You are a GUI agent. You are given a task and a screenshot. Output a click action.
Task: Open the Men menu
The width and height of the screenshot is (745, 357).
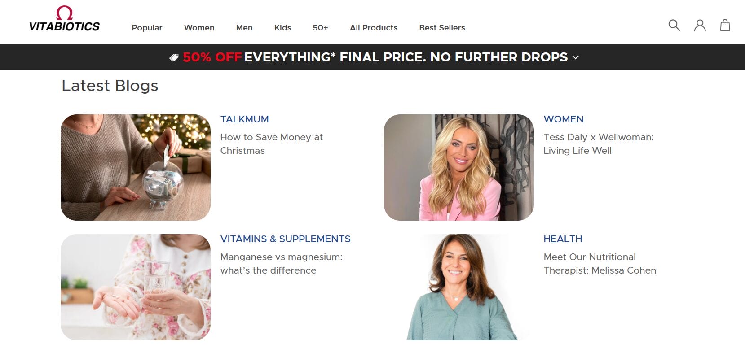pos(244,28)
